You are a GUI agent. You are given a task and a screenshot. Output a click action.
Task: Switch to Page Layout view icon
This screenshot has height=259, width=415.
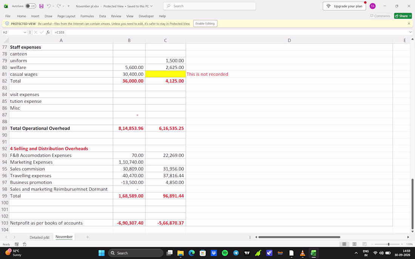pyautogui.click(x=354, y=244)
